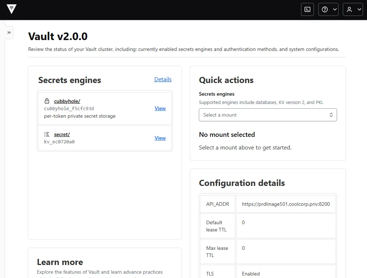Click the Learn more heading
The image size is (367, 278).
pos(60,262)
